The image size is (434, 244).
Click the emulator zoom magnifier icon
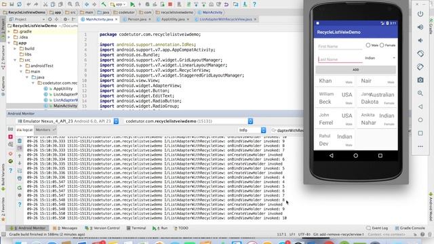point(420,94)
